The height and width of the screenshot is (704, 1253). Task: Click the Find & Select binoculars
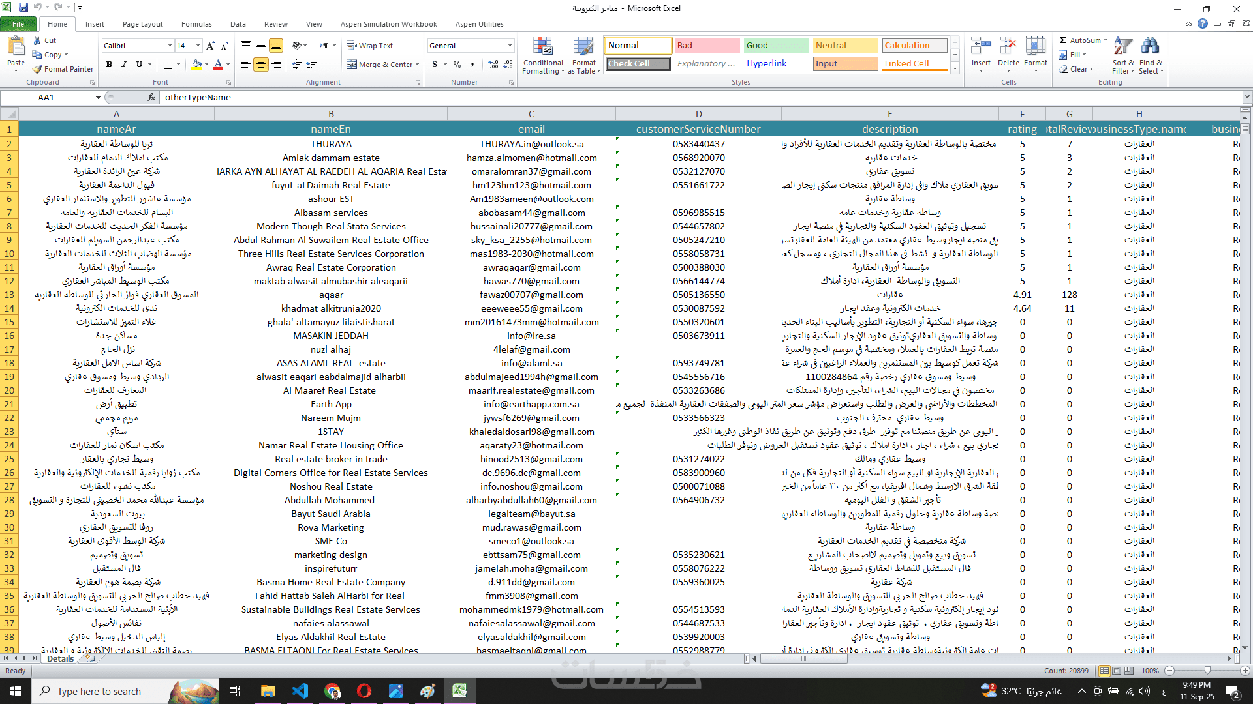pyautogui.click(x=1150, y=47)
